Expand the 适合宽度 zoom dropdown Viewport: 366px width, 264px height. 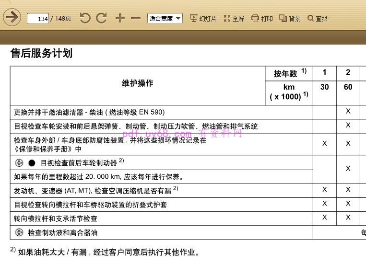click(165, 19)
